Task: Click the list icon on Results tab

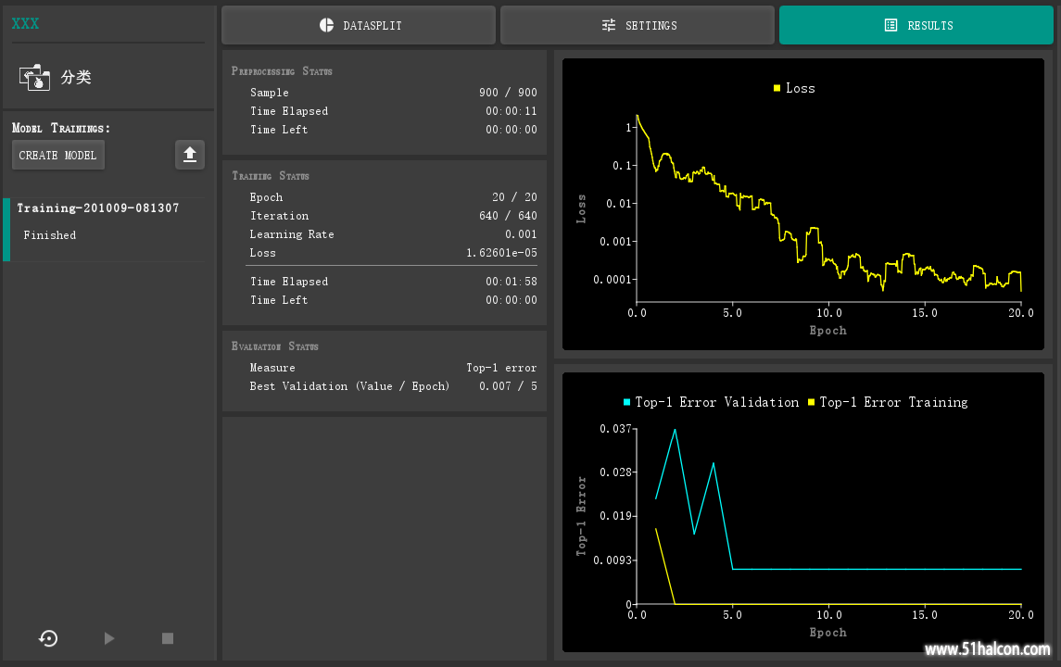Action: pos(890,25)
